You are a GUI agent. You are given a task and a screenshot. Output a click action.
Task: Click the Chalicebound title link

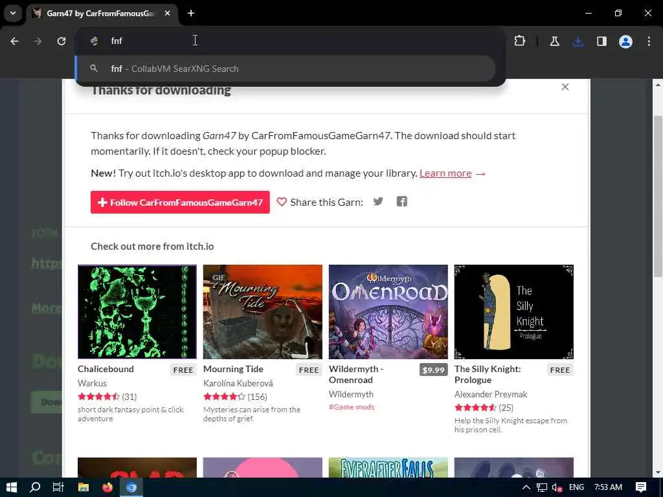click(x=106, y=369)
